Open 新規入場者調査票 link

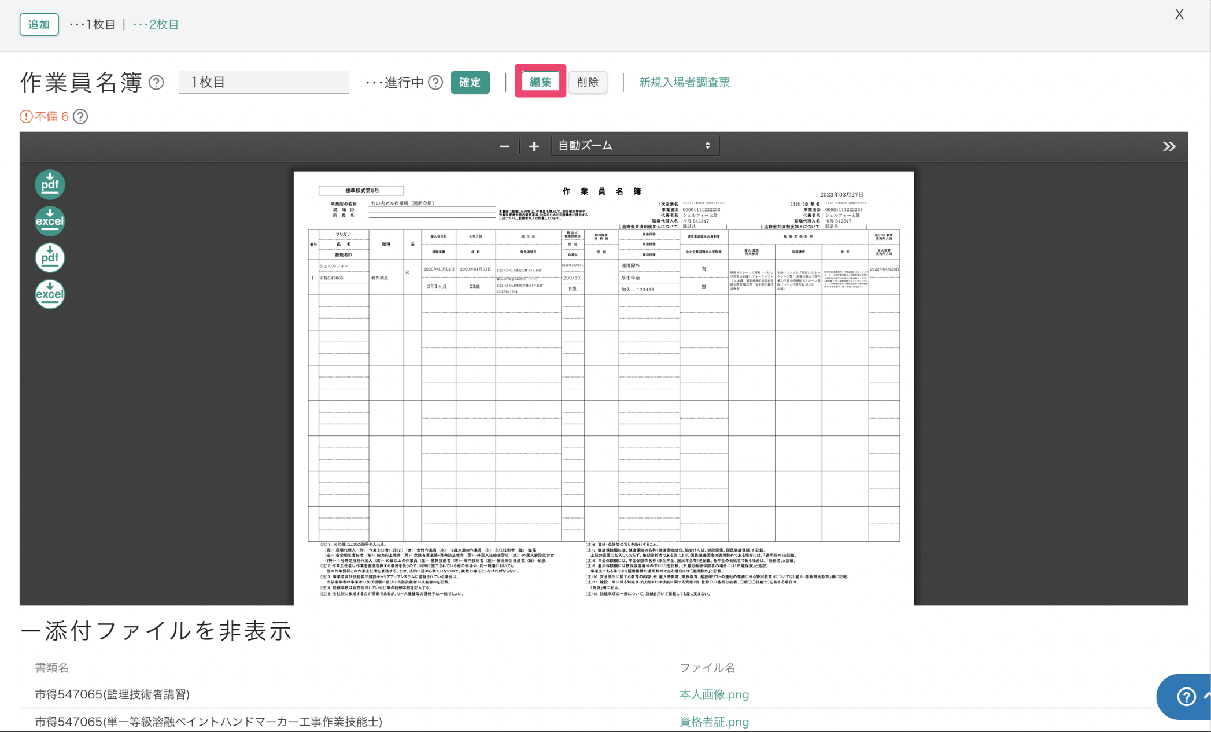coord(684,83)
